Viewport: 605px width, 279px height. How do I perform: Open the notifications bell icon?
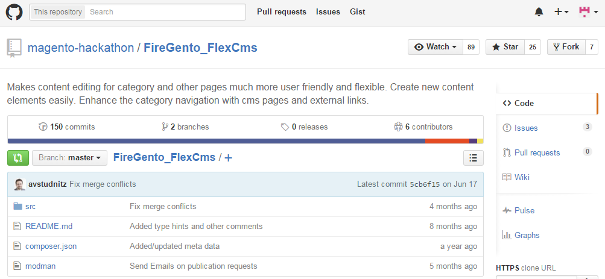pos(539,11)
